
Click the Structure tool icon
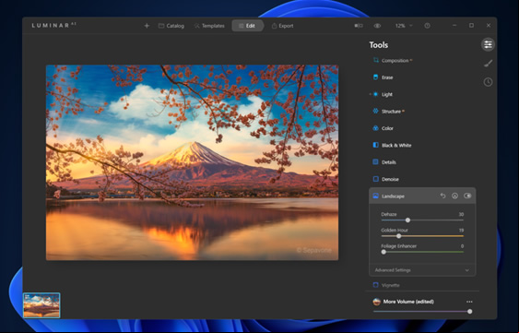(376, 111)
